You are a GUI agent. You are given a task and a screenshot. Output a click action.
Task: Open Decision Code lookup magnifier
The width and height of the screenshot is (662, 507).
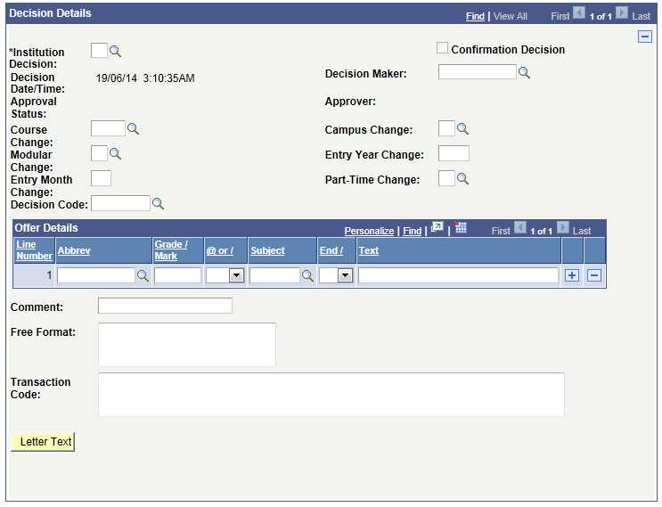coord(158,204)
